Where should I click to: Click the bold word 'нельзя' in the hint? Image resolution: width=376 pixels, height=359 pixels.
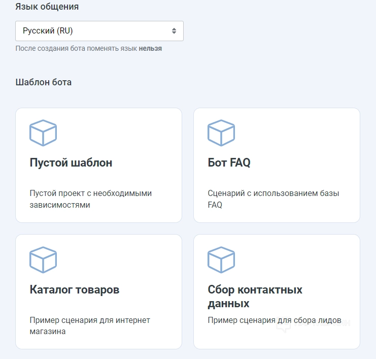150,49
